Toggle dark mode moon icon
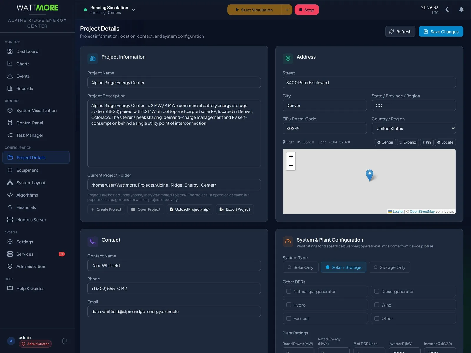The image size is (471, 353). [x=447, y=10]
